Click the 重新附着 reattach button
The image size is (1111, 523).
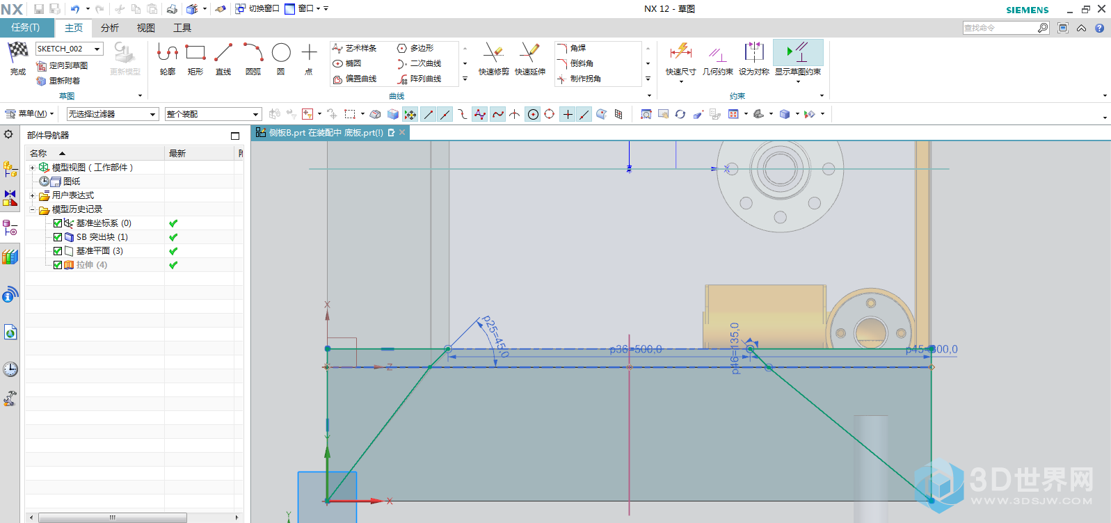58,81
